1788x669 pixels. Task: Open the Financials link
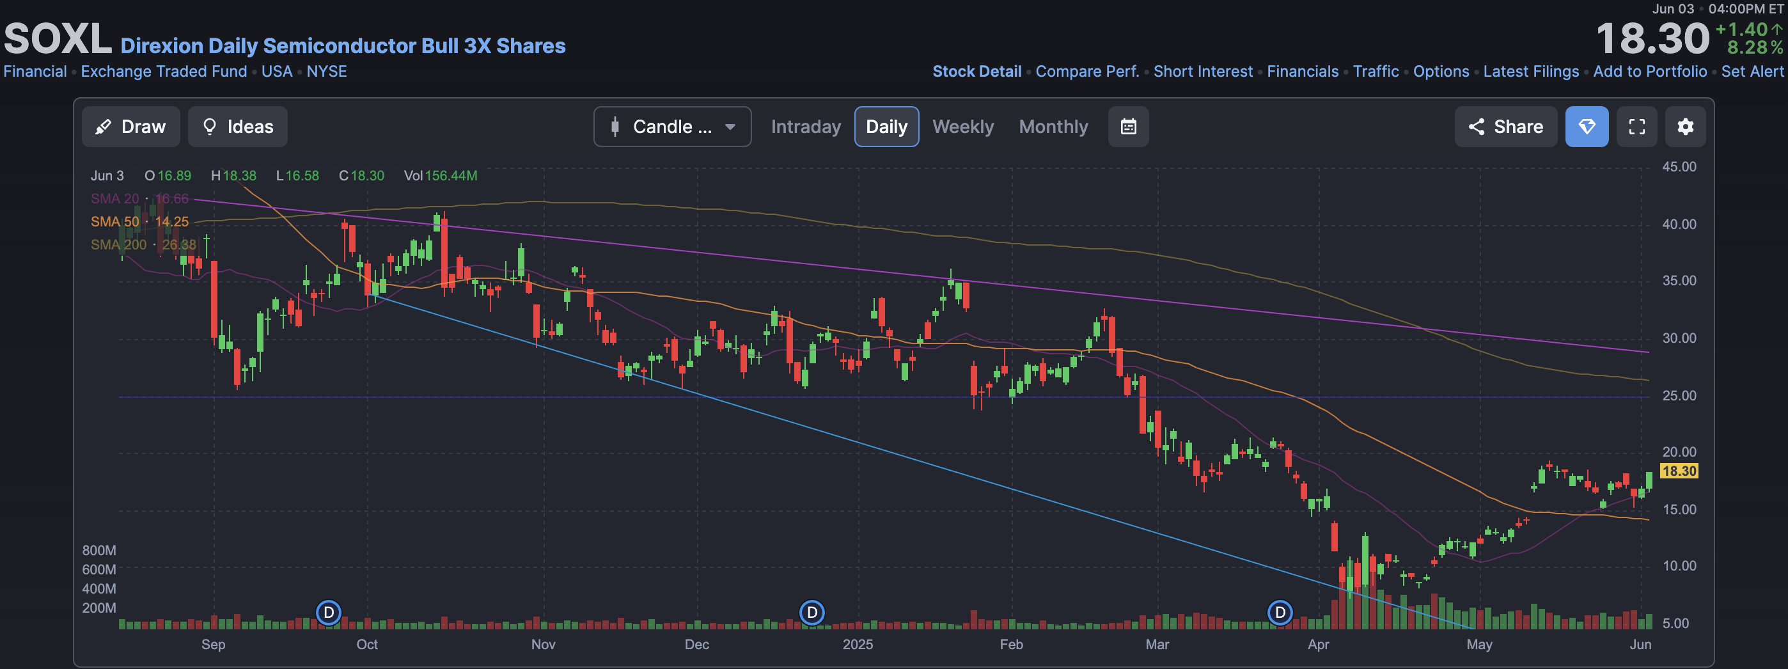coord(1302,72)
